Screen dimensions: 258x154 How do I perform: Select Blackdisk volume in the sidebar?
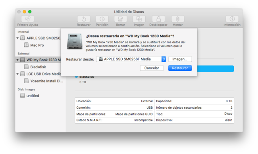(x=38, y=67)
